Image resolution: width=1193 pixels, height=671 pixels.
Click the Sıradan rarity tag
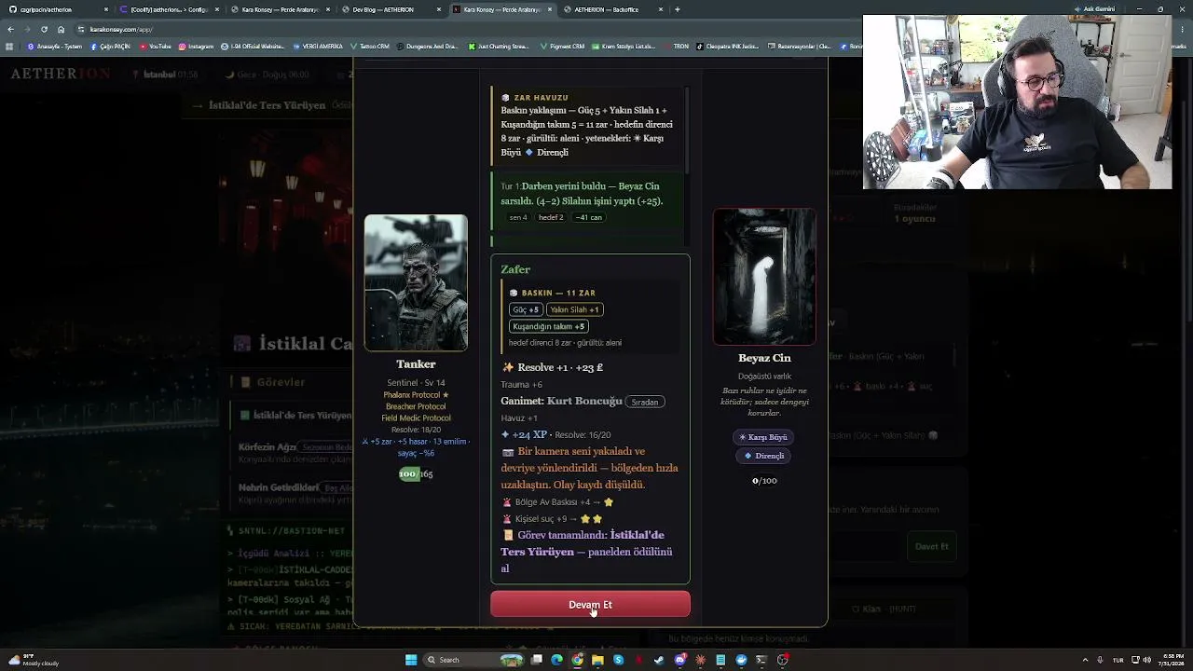click(645, 402)
